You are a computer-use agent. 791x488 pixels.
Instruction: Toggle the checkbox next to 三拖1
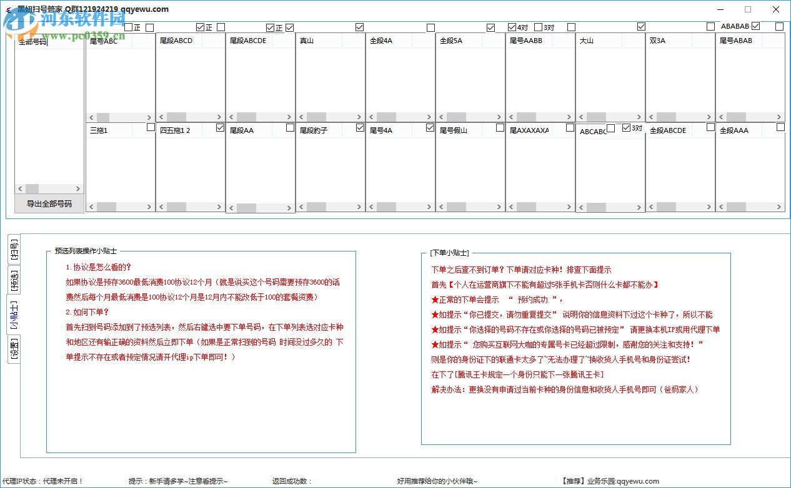click(x=149, y=127)
